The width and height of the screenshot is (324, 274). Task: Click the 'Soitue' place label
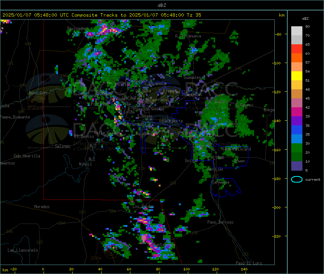(x=191, y=161)
